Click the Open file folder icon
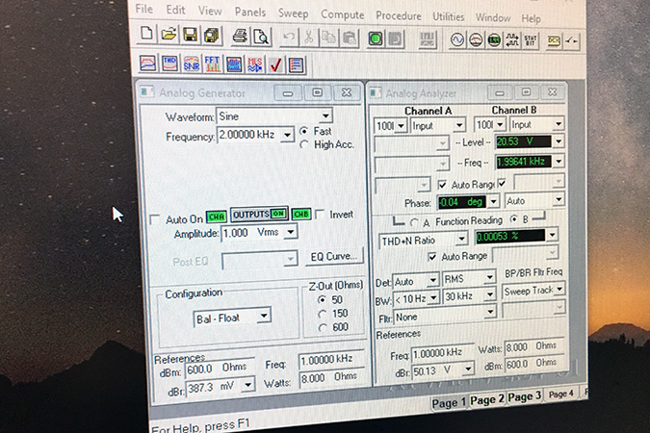This screenshot has width=650, height=433. tap(169, 37)
